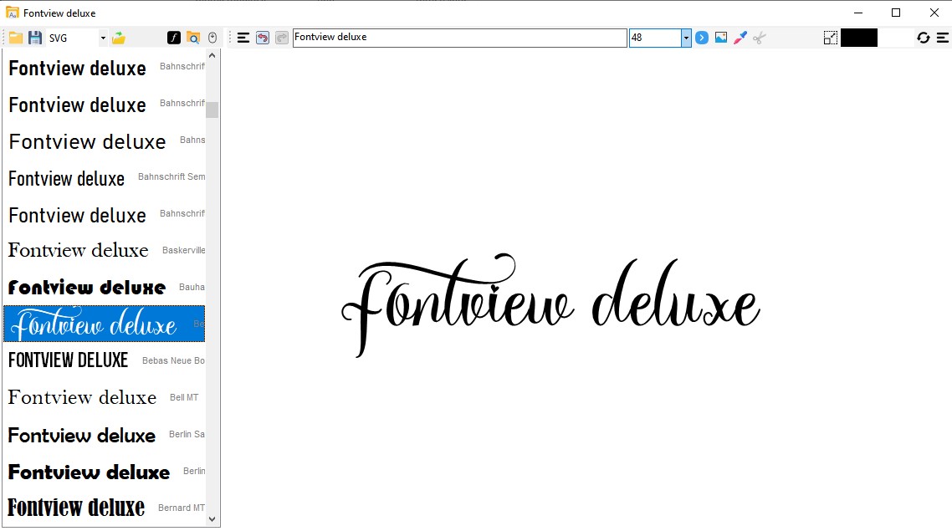The width and height of the screenshot is (952, 531).
Task: Insert an image into the preview
Action: pos(720,37)
